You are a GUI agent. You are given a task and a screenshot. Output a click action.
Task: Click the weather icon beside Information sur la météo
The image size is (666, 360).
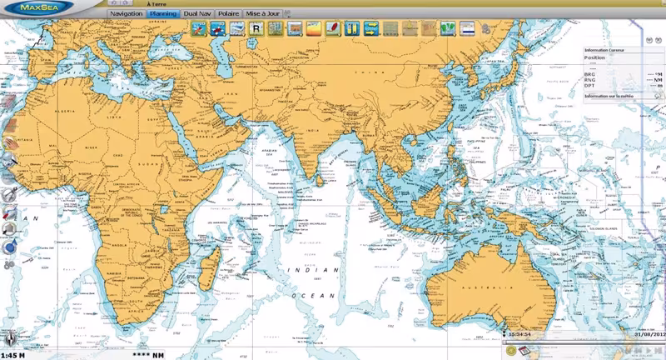tap(658, 97)
